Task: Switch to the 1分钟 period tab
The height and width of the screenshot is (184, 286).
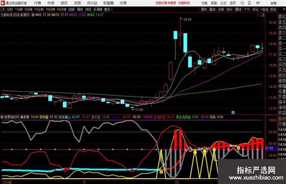Action: tap(19, 9)
